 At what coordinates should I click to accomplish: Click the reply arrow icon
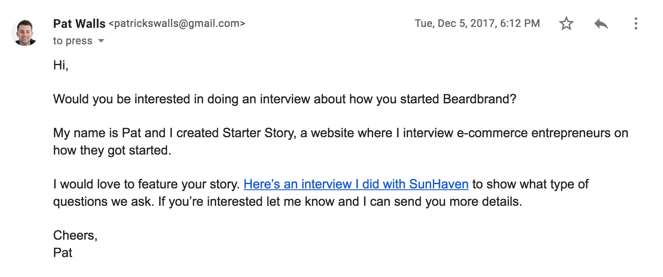(601, 23)
